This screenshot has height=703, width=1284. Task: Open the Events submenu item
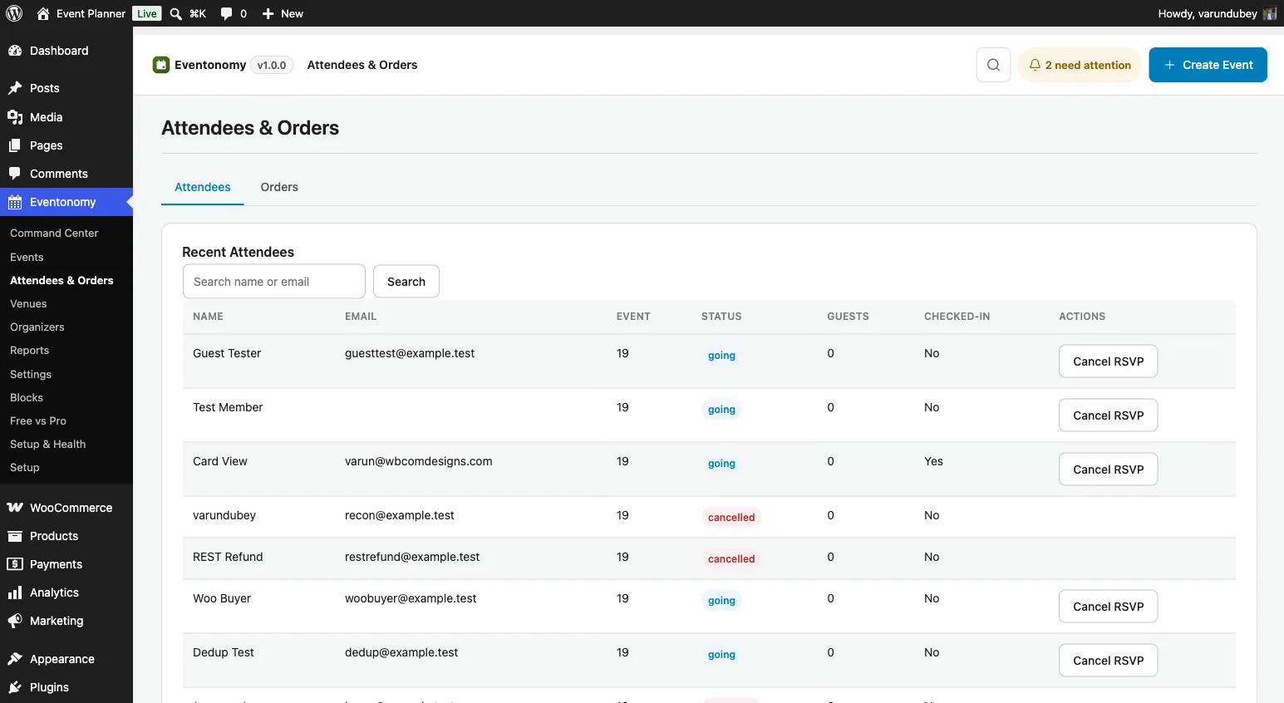click(27, 258)
